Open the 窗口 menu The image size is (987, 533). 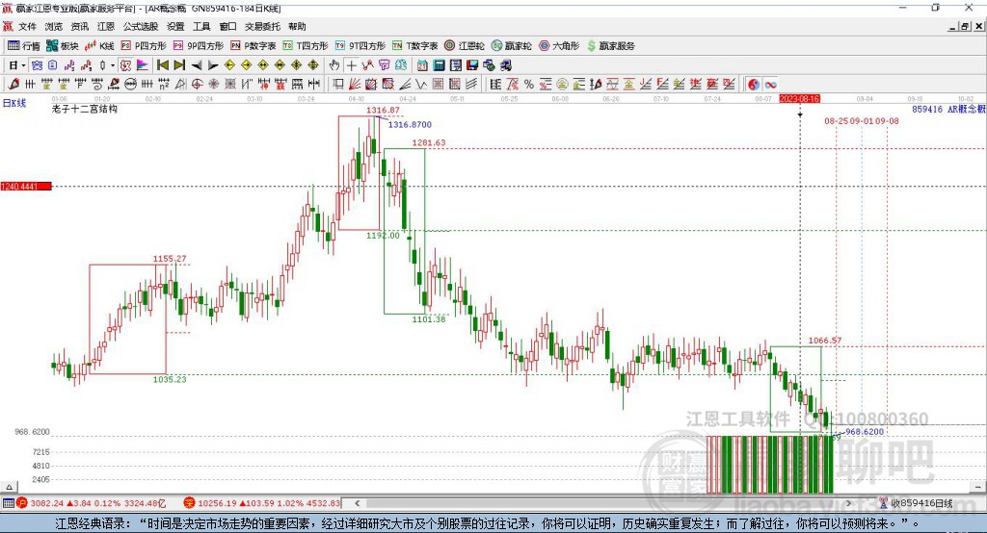tap(227, 26)
